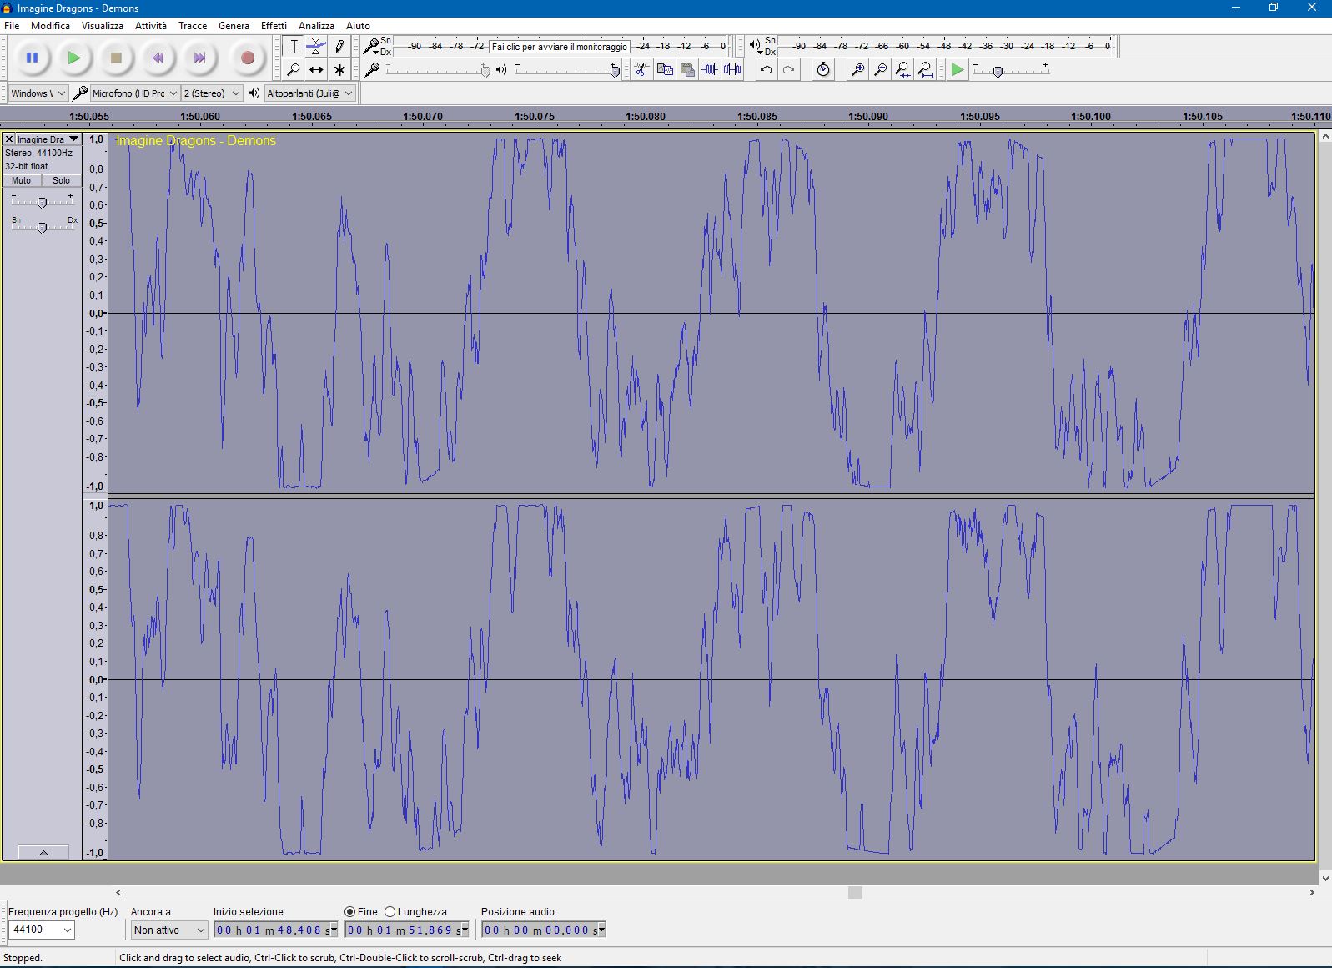Click the Undo arrow icon

[x=766, y=69]
